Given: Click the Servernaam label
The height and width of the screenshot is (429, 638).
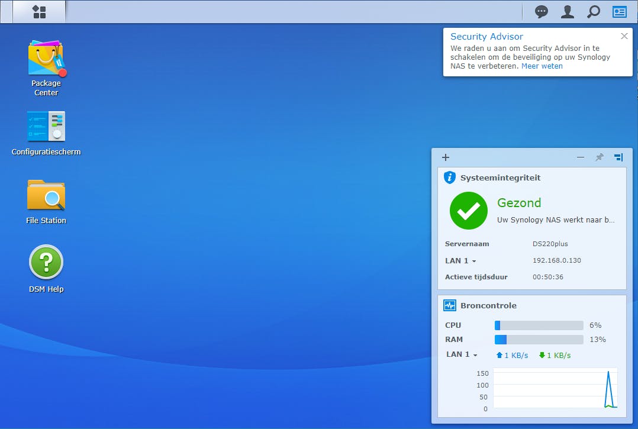Looking at the screenshot, I should 467,244.
